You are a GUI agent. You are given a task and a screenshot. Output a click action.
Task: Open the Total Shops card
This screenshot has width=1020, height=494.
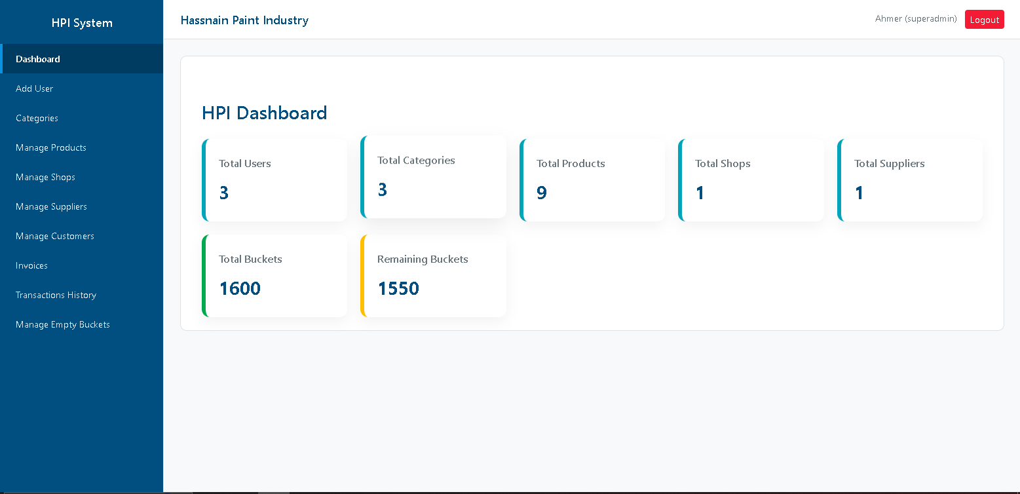tap(751, 180)
